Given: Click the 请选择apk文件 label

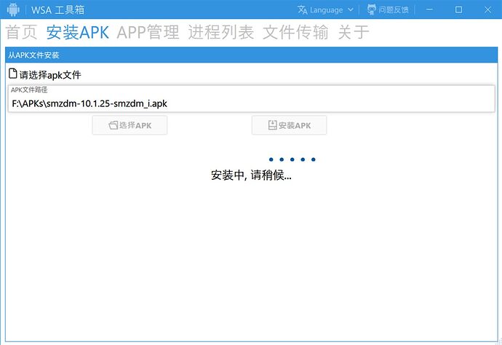Looking at the screenshot, I should (50, 75).
